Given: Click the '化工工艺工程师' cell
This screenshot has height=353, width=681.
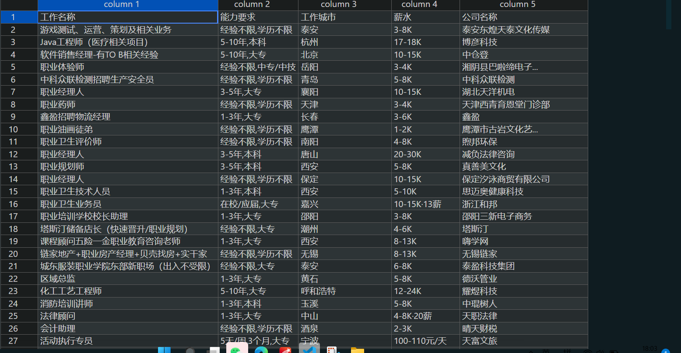Looking at the screenshot, I should tap(128, 291).
